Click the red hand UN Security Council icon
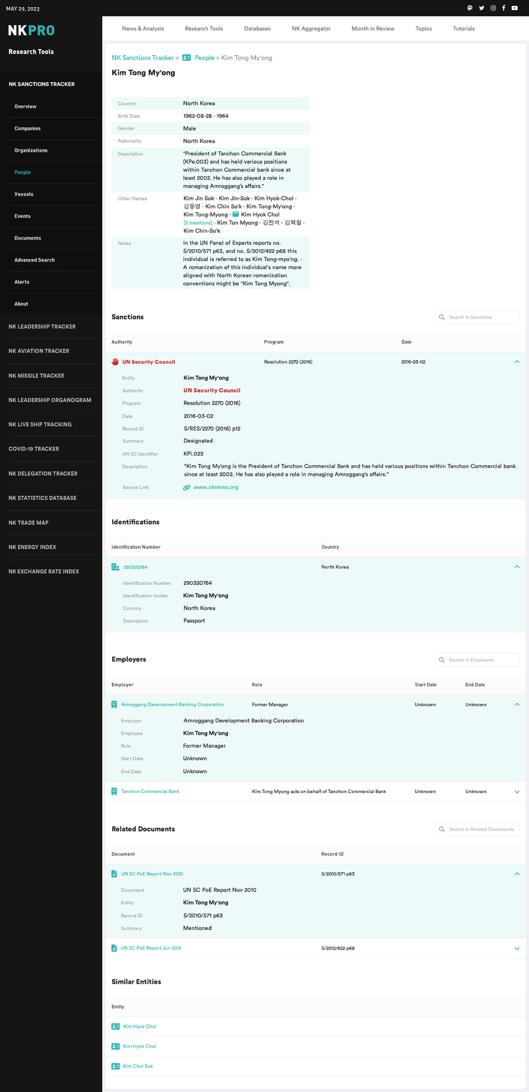The width and height of the screenshot is (529, 1092). click(115, 361)
